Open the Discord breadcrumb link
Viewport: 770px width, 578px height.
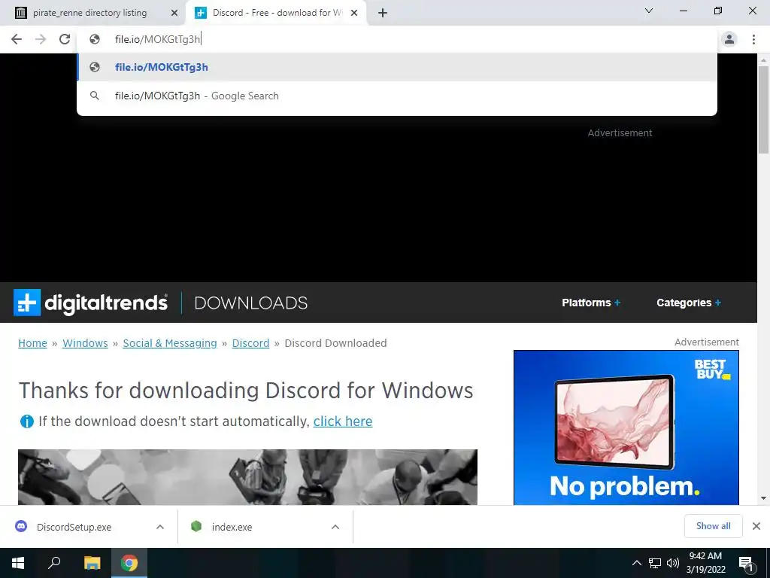[250, 343]
